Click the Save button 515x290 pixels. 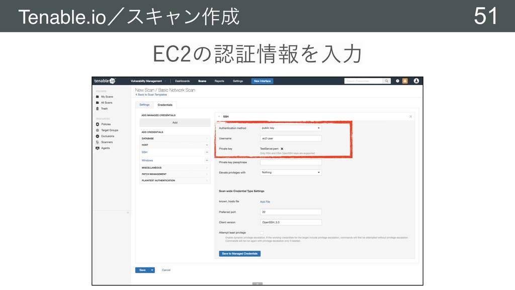click(x=142, y=270)
